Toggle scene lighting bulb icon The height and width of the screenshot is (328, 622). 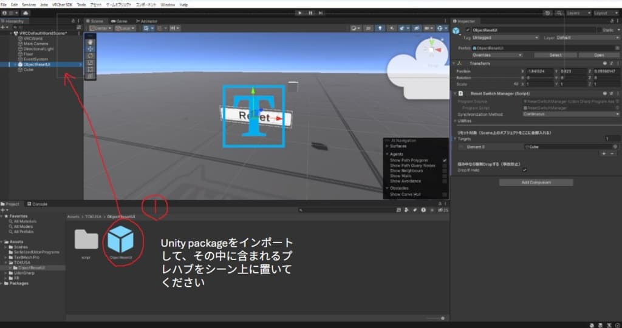tap(380, 28)
